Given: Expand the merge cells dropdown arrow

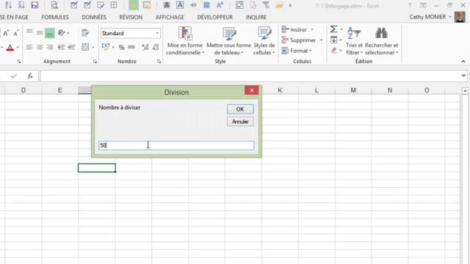Looking at the screenshot, I should point(93,47).
